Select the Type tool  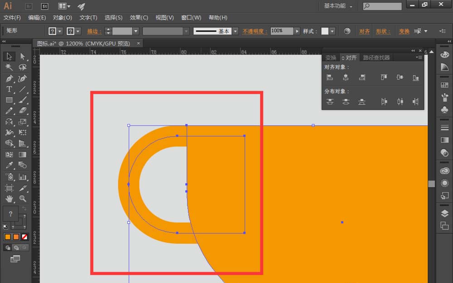9,90
